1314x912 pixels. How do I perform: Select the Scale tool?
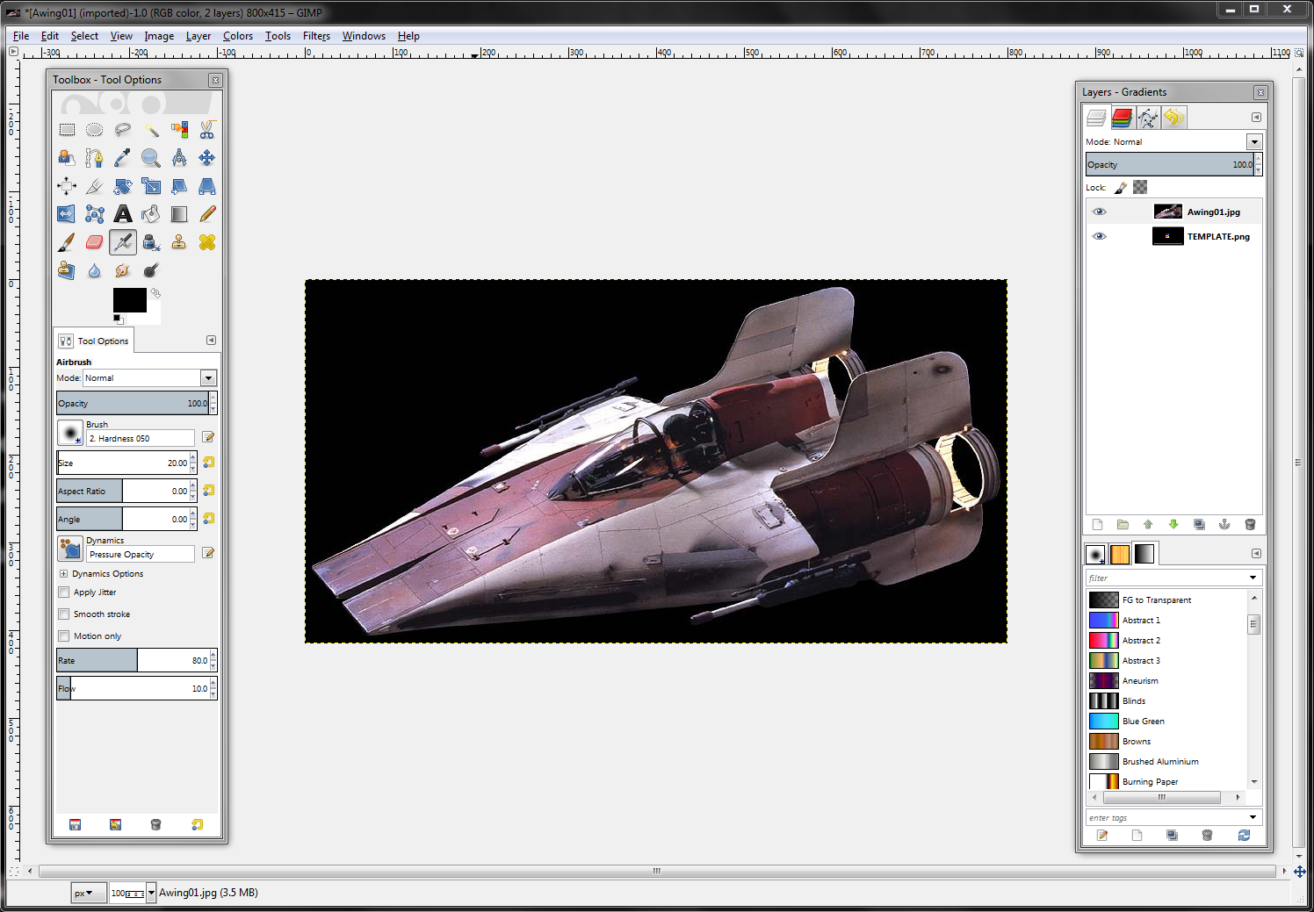pos(151,186)
